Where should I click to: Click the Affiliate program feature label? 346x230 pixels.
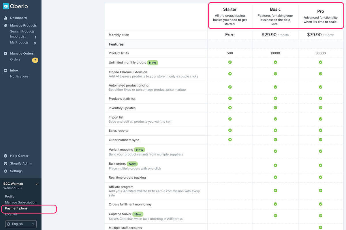121,187
